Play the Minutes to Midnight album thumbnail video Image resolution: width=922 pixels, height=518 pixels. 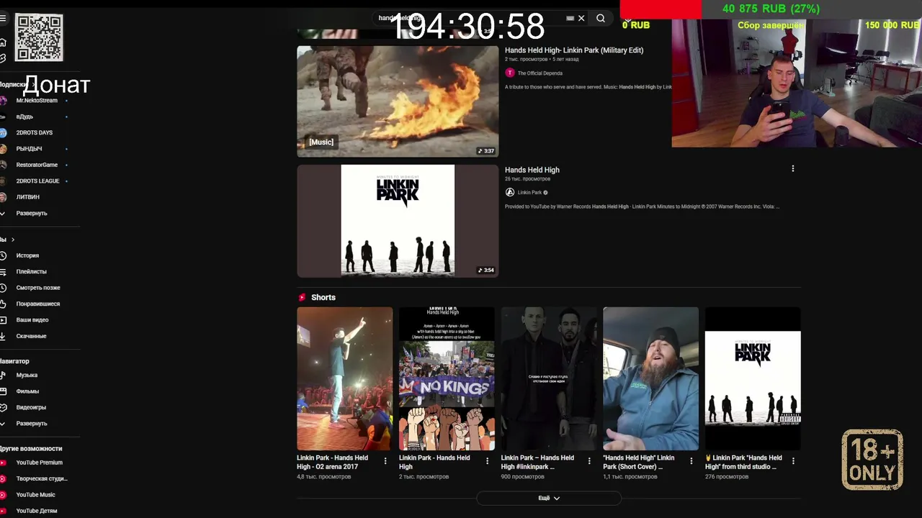398,221
